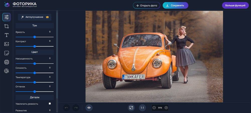Viewport: 251px width, 113px height.
Task: Click the Оттенок slider handle
Action: (x=35, y=92)
